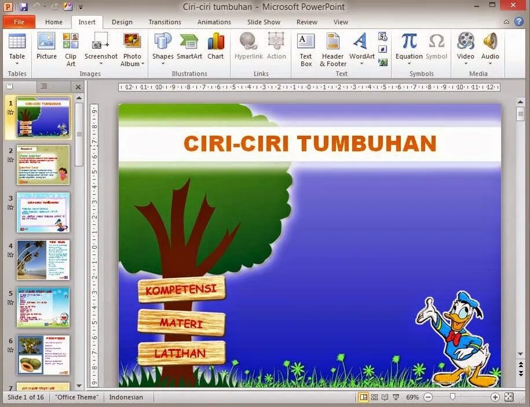The height and width of the screenshot is (407, 530).
Task: Insert a Text Box
Action: [x=306, y=50]
